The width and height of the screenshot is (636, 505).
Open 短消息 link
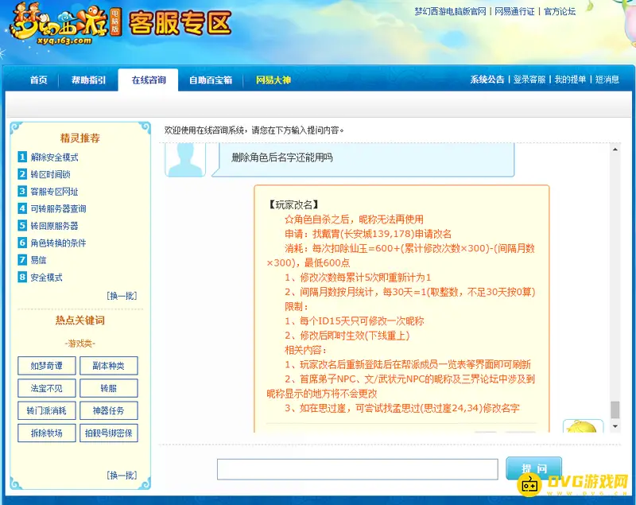tap(607, 80)
